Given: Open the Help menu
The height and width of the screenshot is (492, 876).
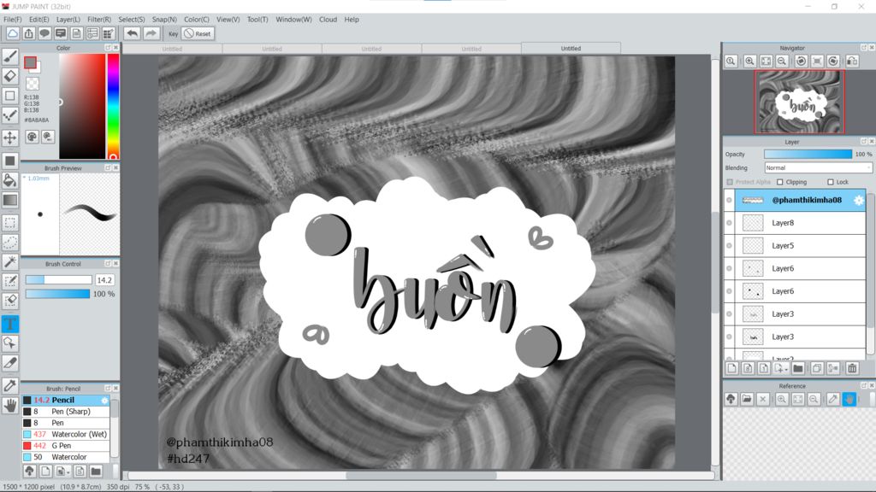Looking at the screenshot, I should point(352,20).
